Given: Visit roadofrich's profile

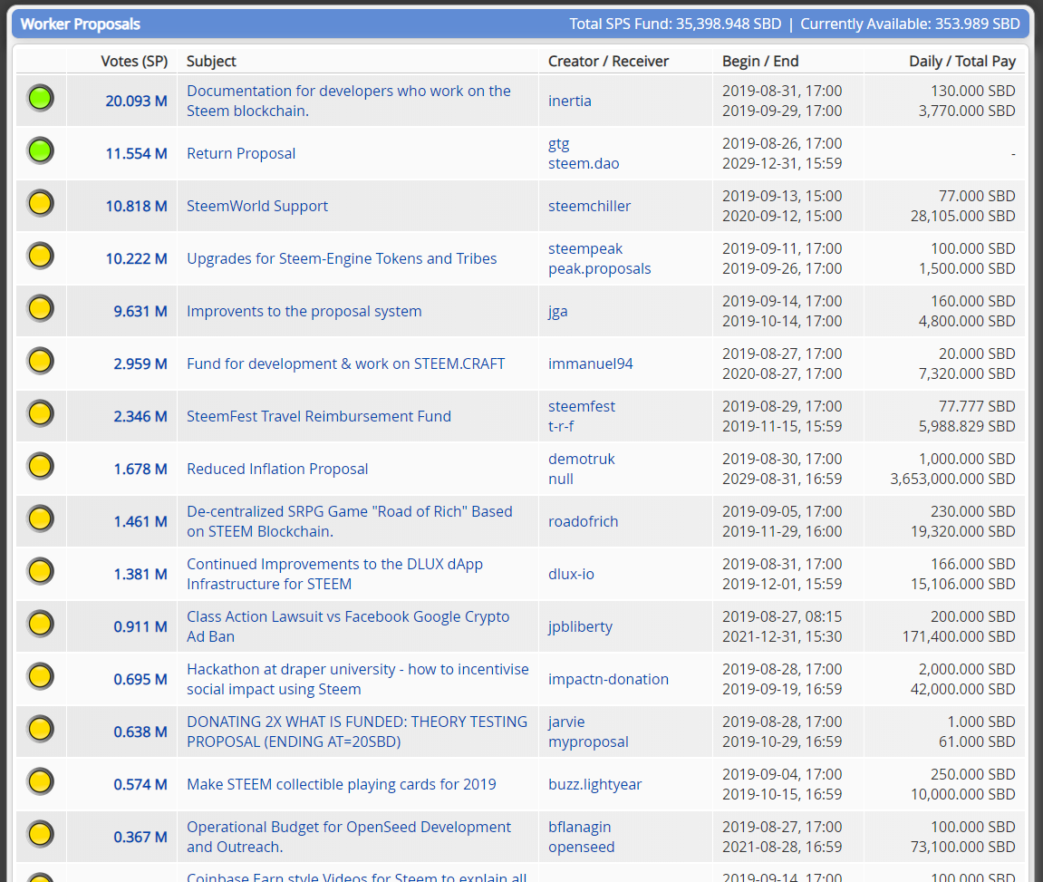Looking at the screenshot, I should (x=583, y=521).
